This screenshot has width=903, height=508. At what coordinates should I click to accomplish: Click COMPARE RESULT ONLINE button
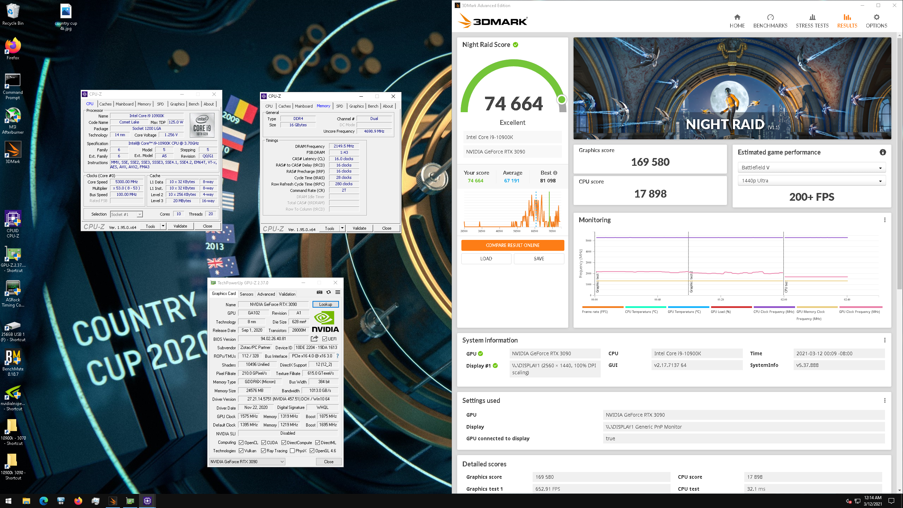point(513,245)
